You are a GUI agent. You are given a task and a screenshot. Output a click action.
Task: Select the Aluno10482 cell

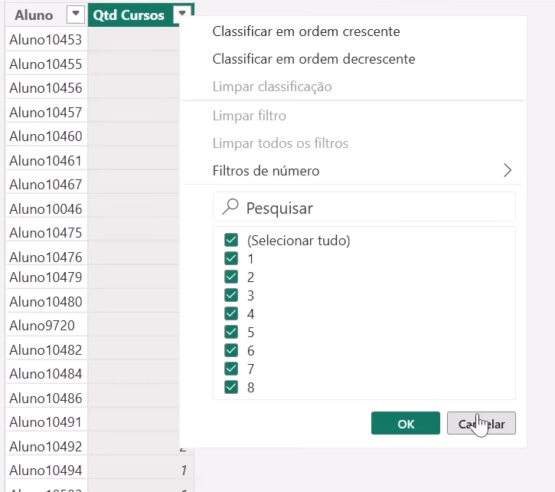pyautogui.click(x=46, y=350)
